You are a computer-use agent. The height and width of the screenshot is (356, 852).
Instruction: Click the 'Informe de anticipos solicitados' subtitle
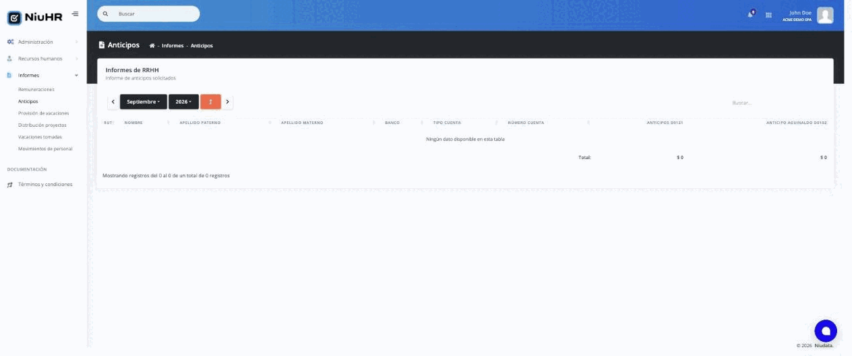click(141, 78)
